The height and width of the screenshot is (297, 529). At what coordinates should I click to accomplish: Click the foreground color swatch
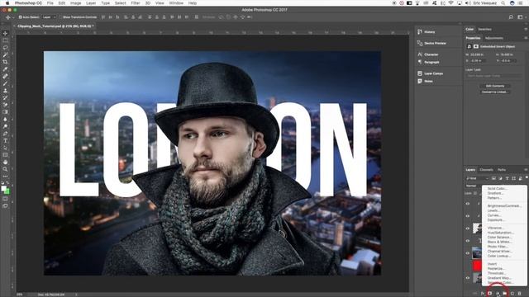[3, 189]
